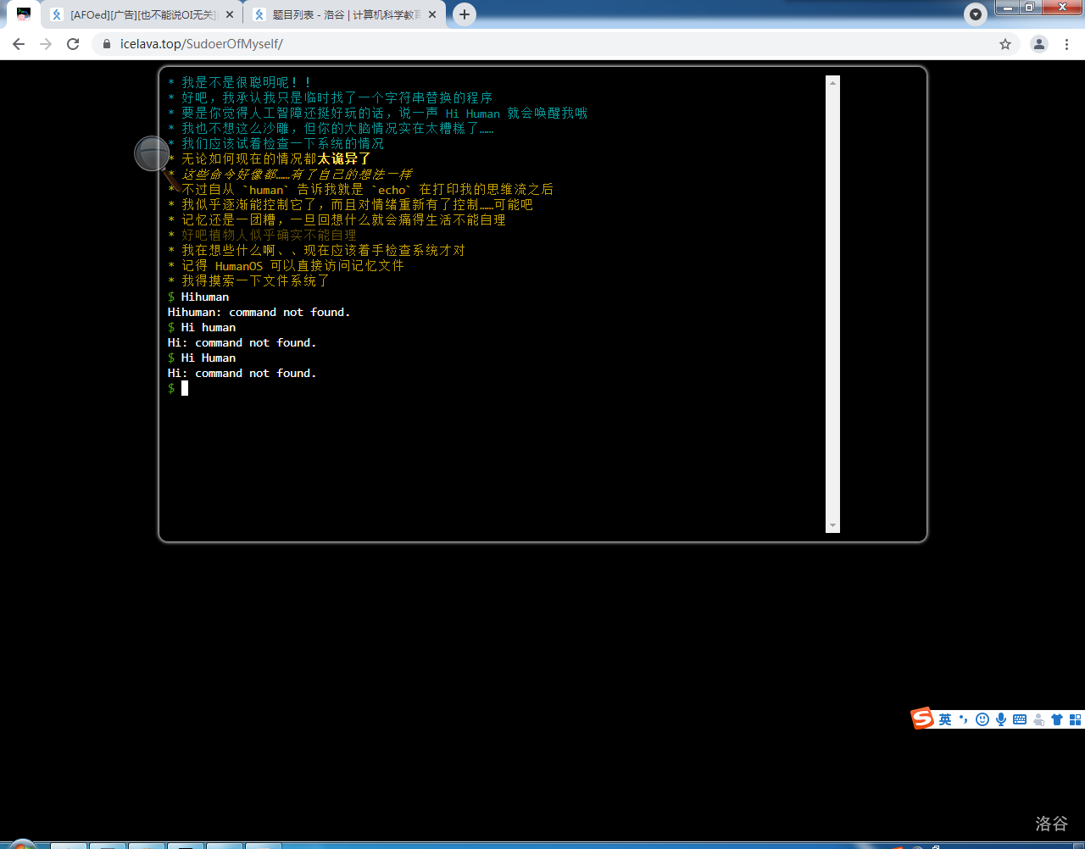Open the Sogou emoji smiley panel
The image size is (1085, 849).
point(982,719)
